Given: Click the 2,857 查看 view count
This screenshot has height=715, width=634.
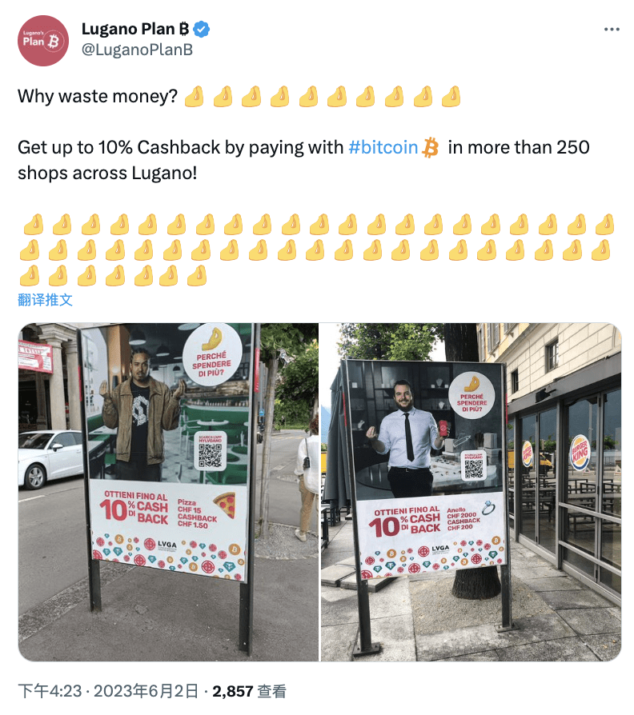Looking at the screenshot, I should 249,691.
